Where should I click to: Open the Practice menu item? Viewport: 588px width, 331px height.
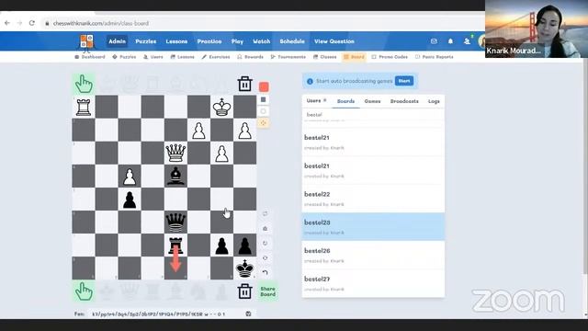click(209, 41)
